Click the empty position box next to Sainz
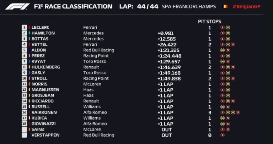The width and height of the screenshot is (273, 144). (24, 129)
